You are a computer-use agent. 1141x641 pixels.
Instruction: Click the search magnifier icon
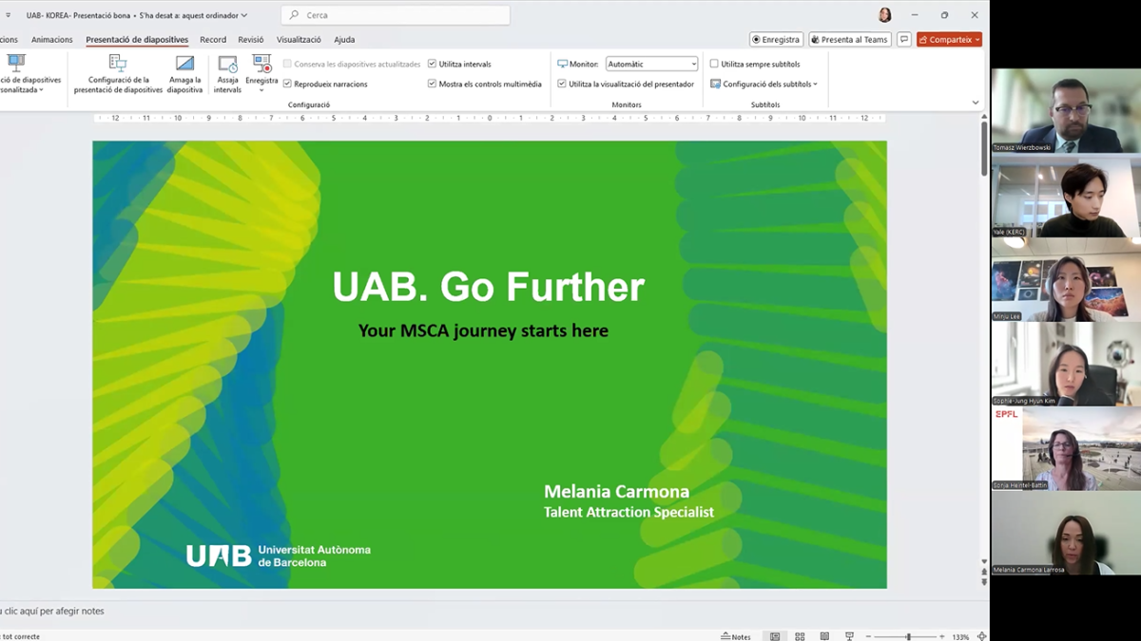tap(294, 15)
